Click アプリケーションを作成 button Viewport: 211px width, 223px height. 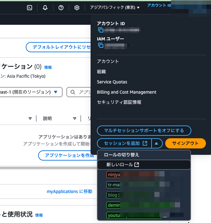coord(68,155)
